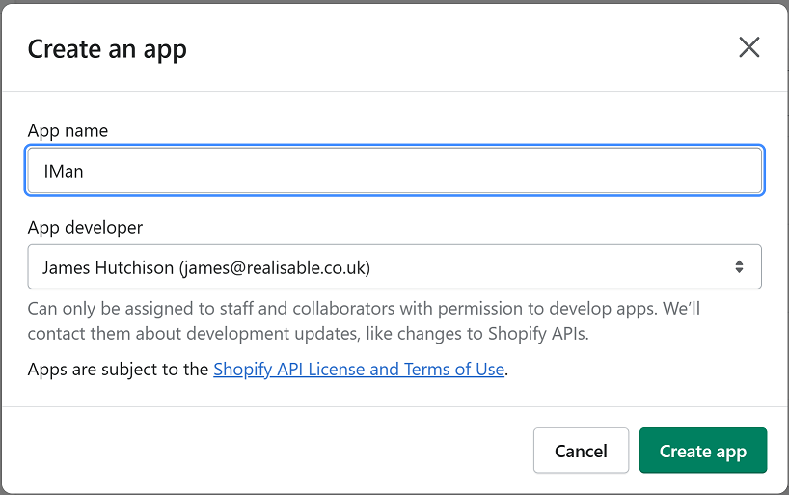Focus the App name text field
This screenshot has height=495, width=789.
[394, 171]
